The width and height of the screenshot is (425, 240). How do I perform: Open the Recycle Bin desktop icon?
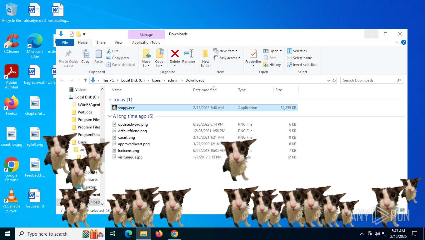12,13
